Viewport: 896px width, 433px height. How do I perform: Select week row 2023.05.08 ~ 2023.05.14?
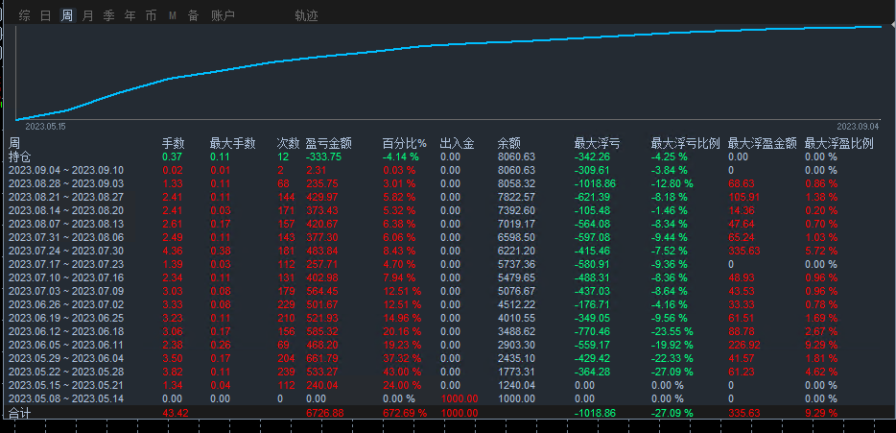click(66, 398)
